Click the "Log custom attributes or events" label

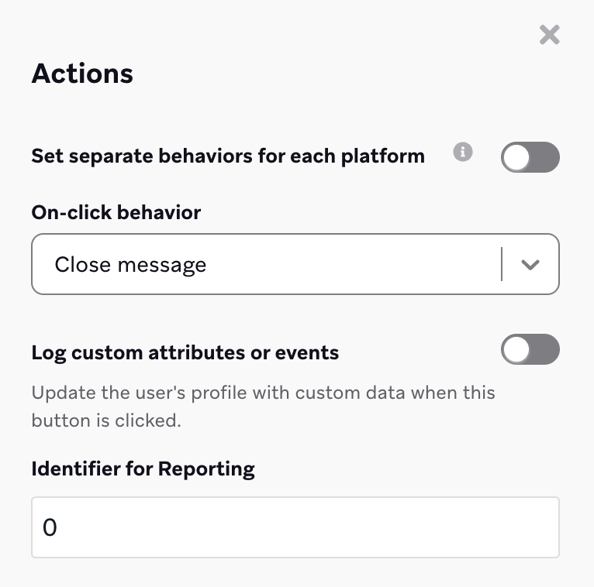click(x=185, y=353)
